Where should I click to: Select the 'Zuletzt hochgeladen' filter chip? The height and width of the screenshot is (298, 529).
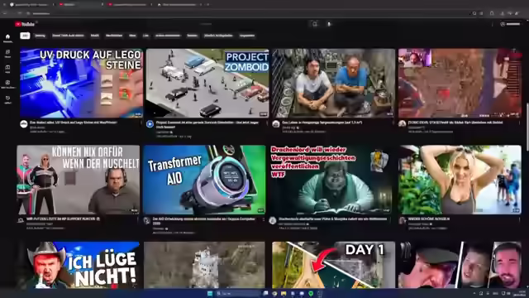pos(218,36)
